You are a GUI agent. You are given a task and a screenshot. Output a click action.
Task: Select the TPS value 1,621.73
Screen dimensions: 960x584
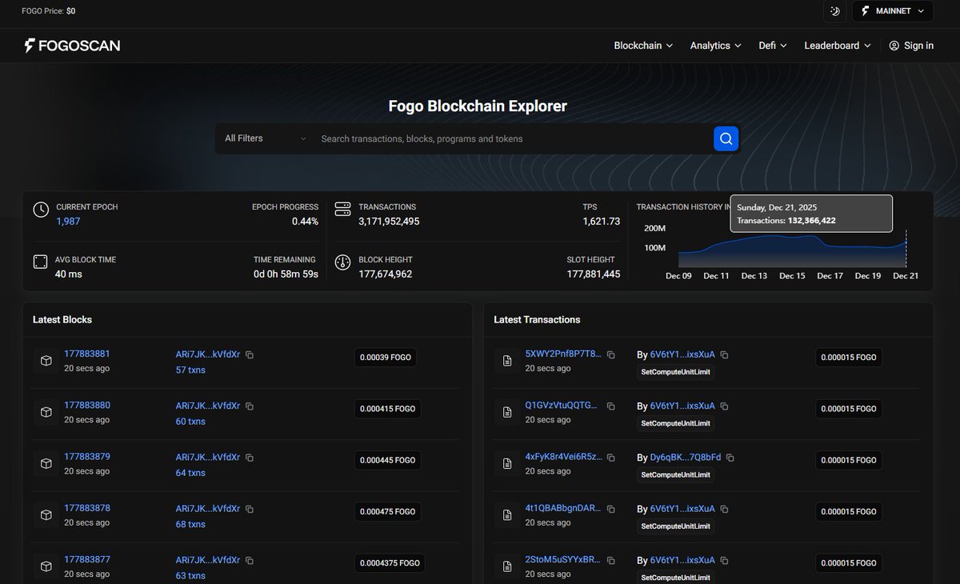(601, 221)
